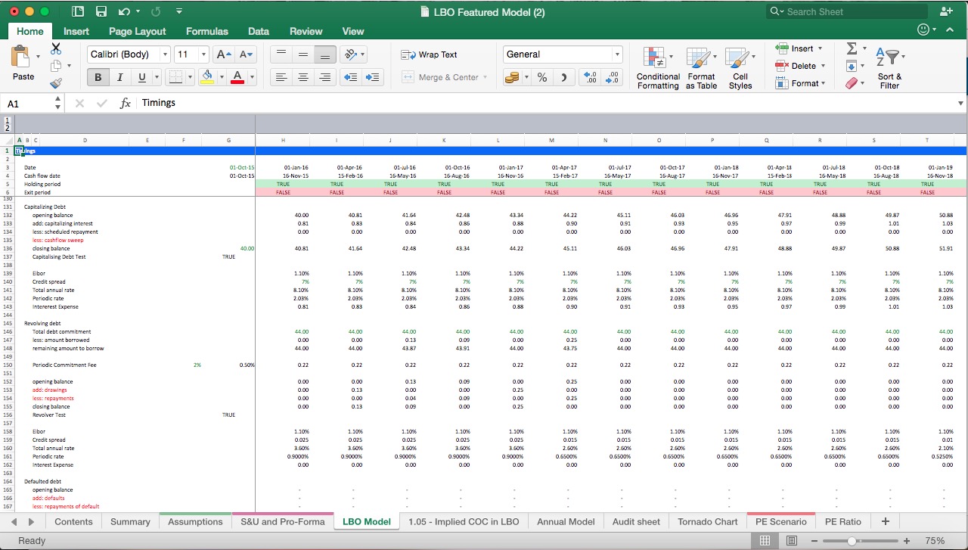Toggle underline formatting
968x550 pixels.
pyautogui.click(x=141, y=76)
